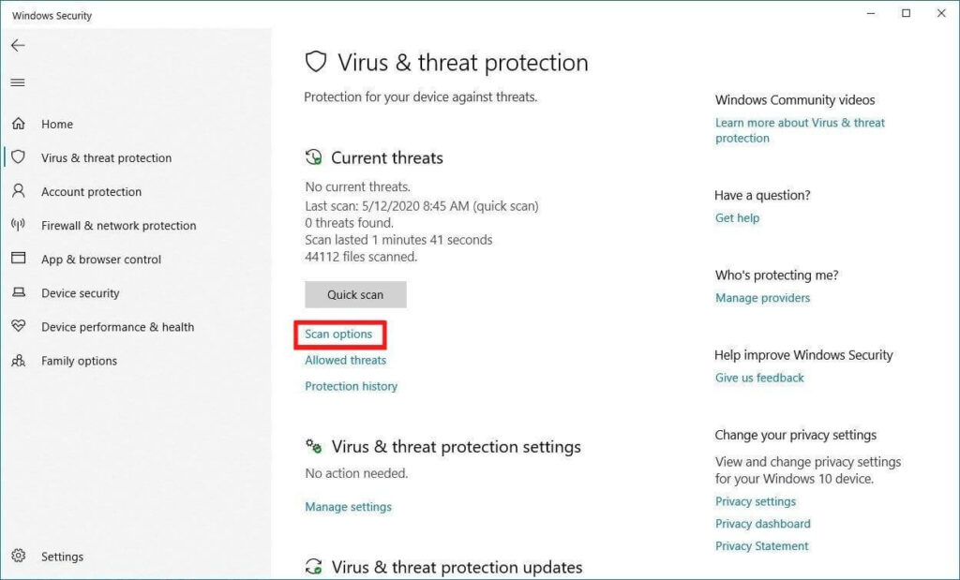Expand the hamburger navigation menu
Image resolution: width=960 pixels, height=580 pixels.
18,82
